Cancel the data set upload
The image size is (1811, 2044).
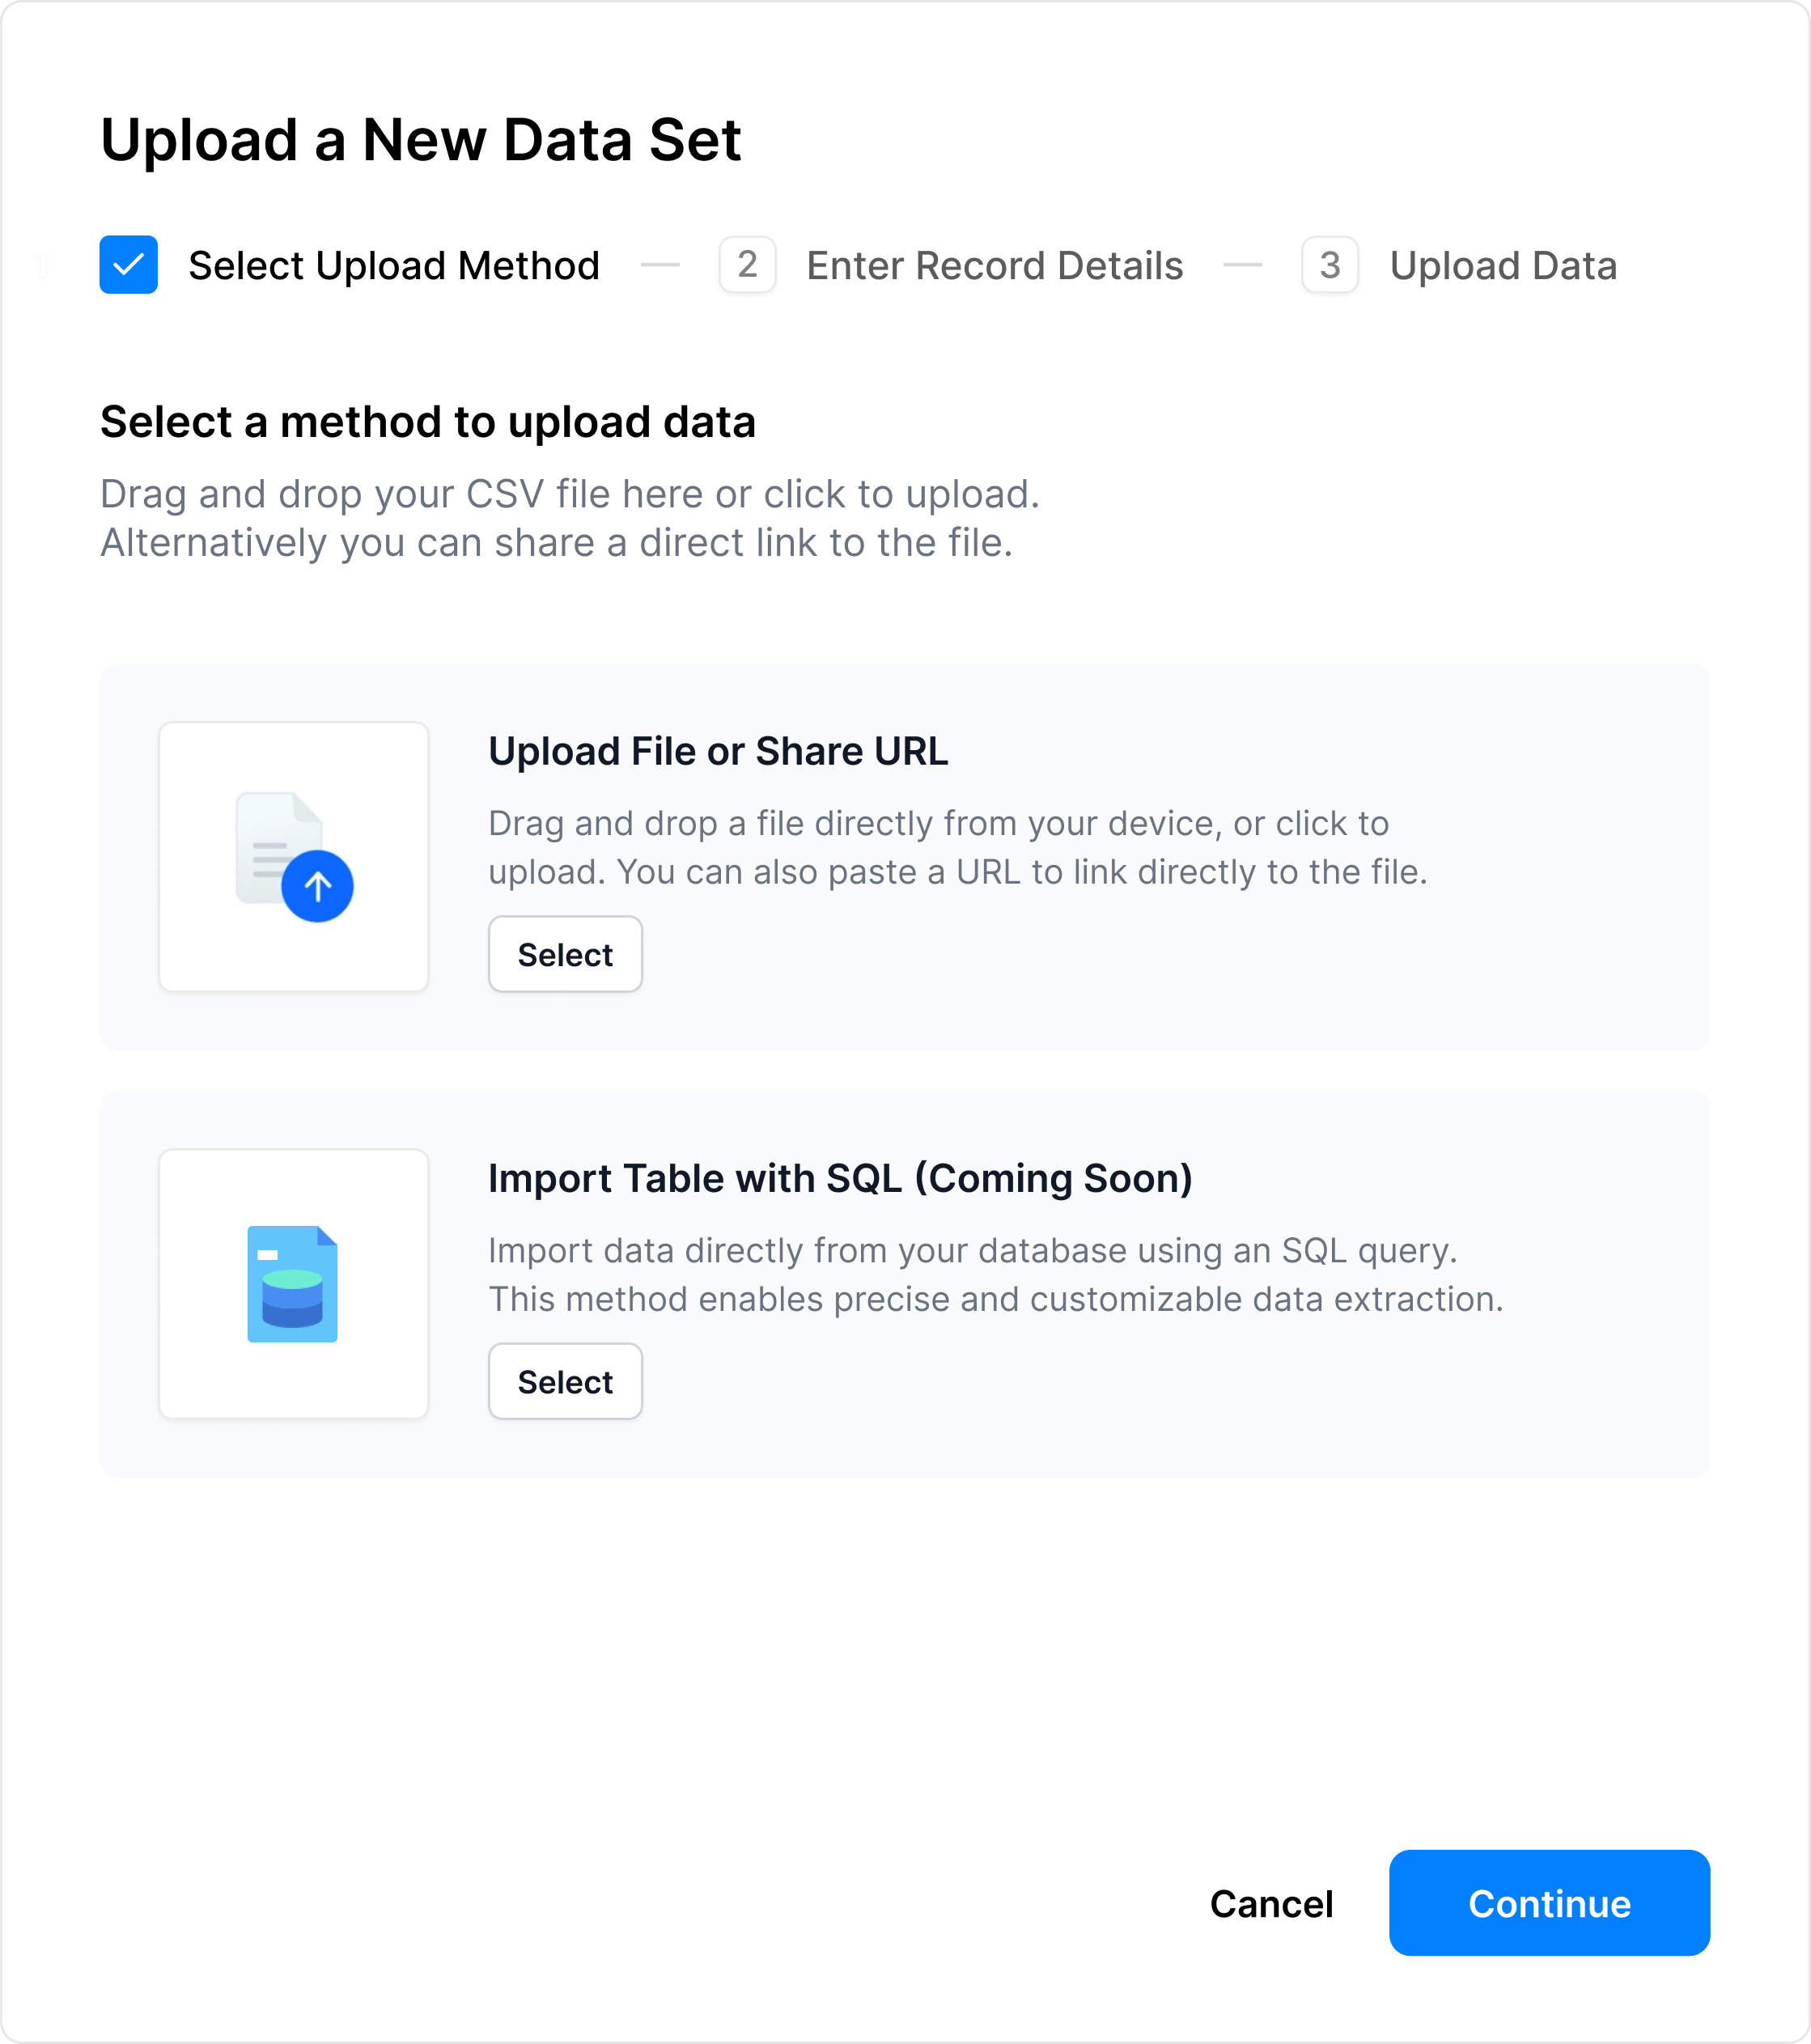[x=1271, y=1904]
